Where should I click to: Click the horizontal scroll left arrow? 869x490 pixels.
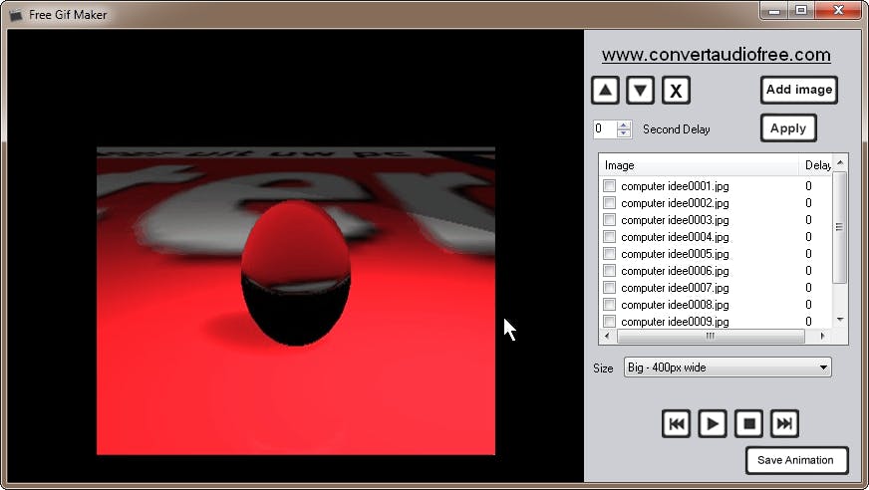607,336
